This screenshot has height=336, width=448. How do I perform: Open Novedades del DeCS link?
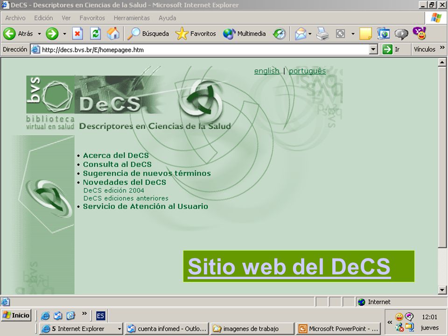[x=124, y=182]
